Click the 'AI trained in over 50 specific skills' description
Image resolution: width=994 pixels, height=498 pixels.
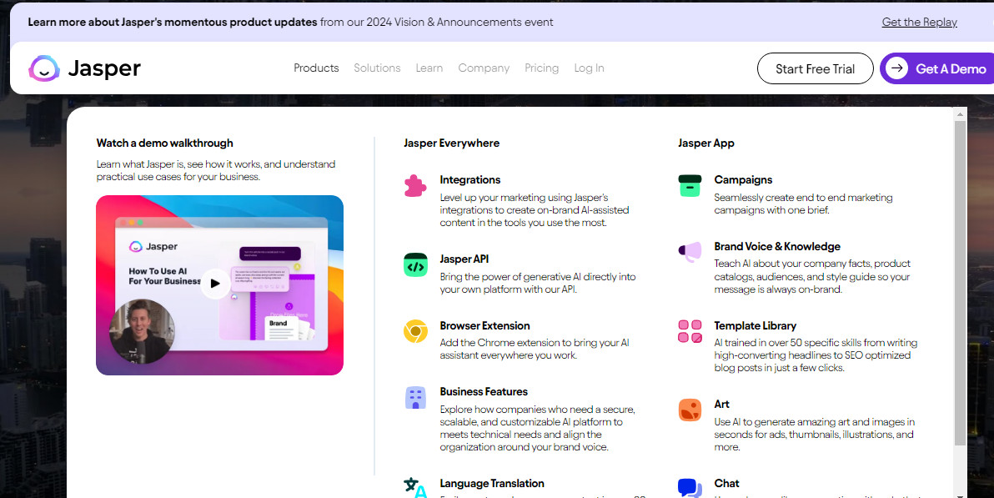coord(816,355)
